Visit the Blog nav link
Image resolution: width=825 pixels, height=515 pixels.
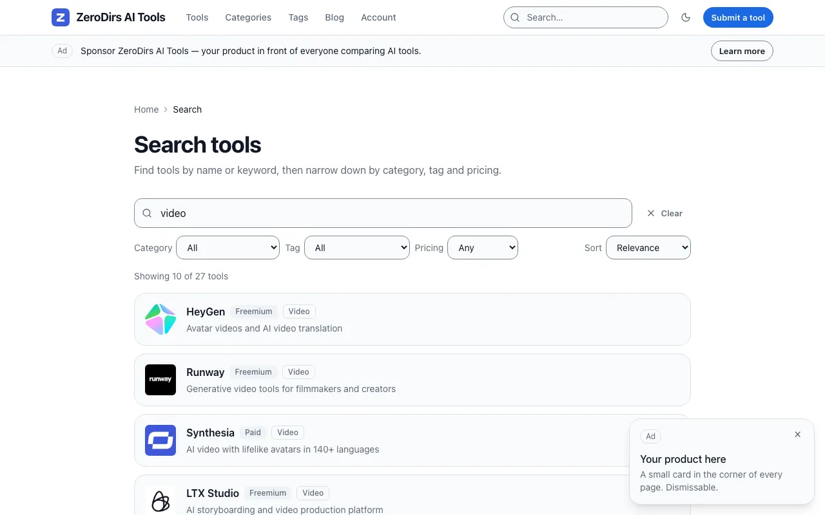click(335, 17)
